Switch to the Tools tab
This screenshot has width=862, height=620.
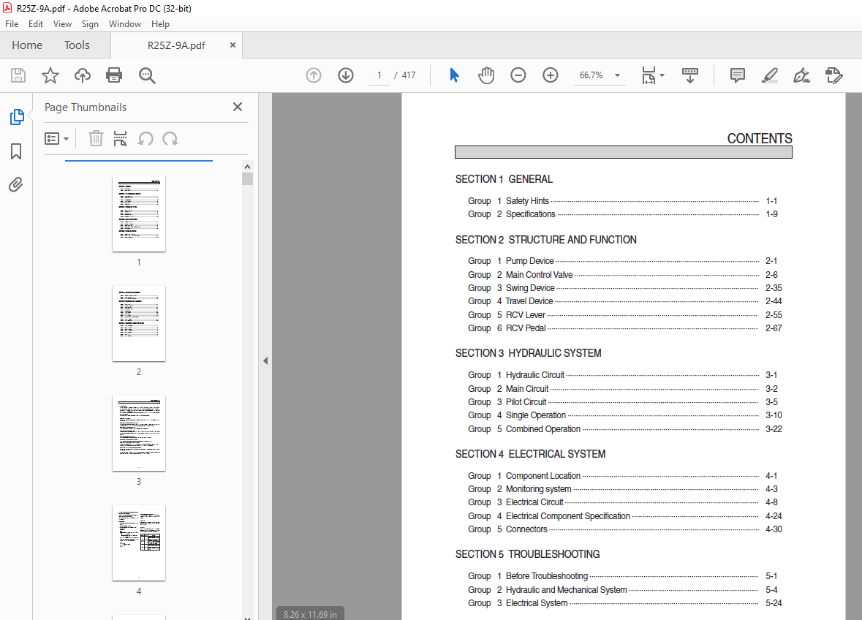tap(77, 45)
